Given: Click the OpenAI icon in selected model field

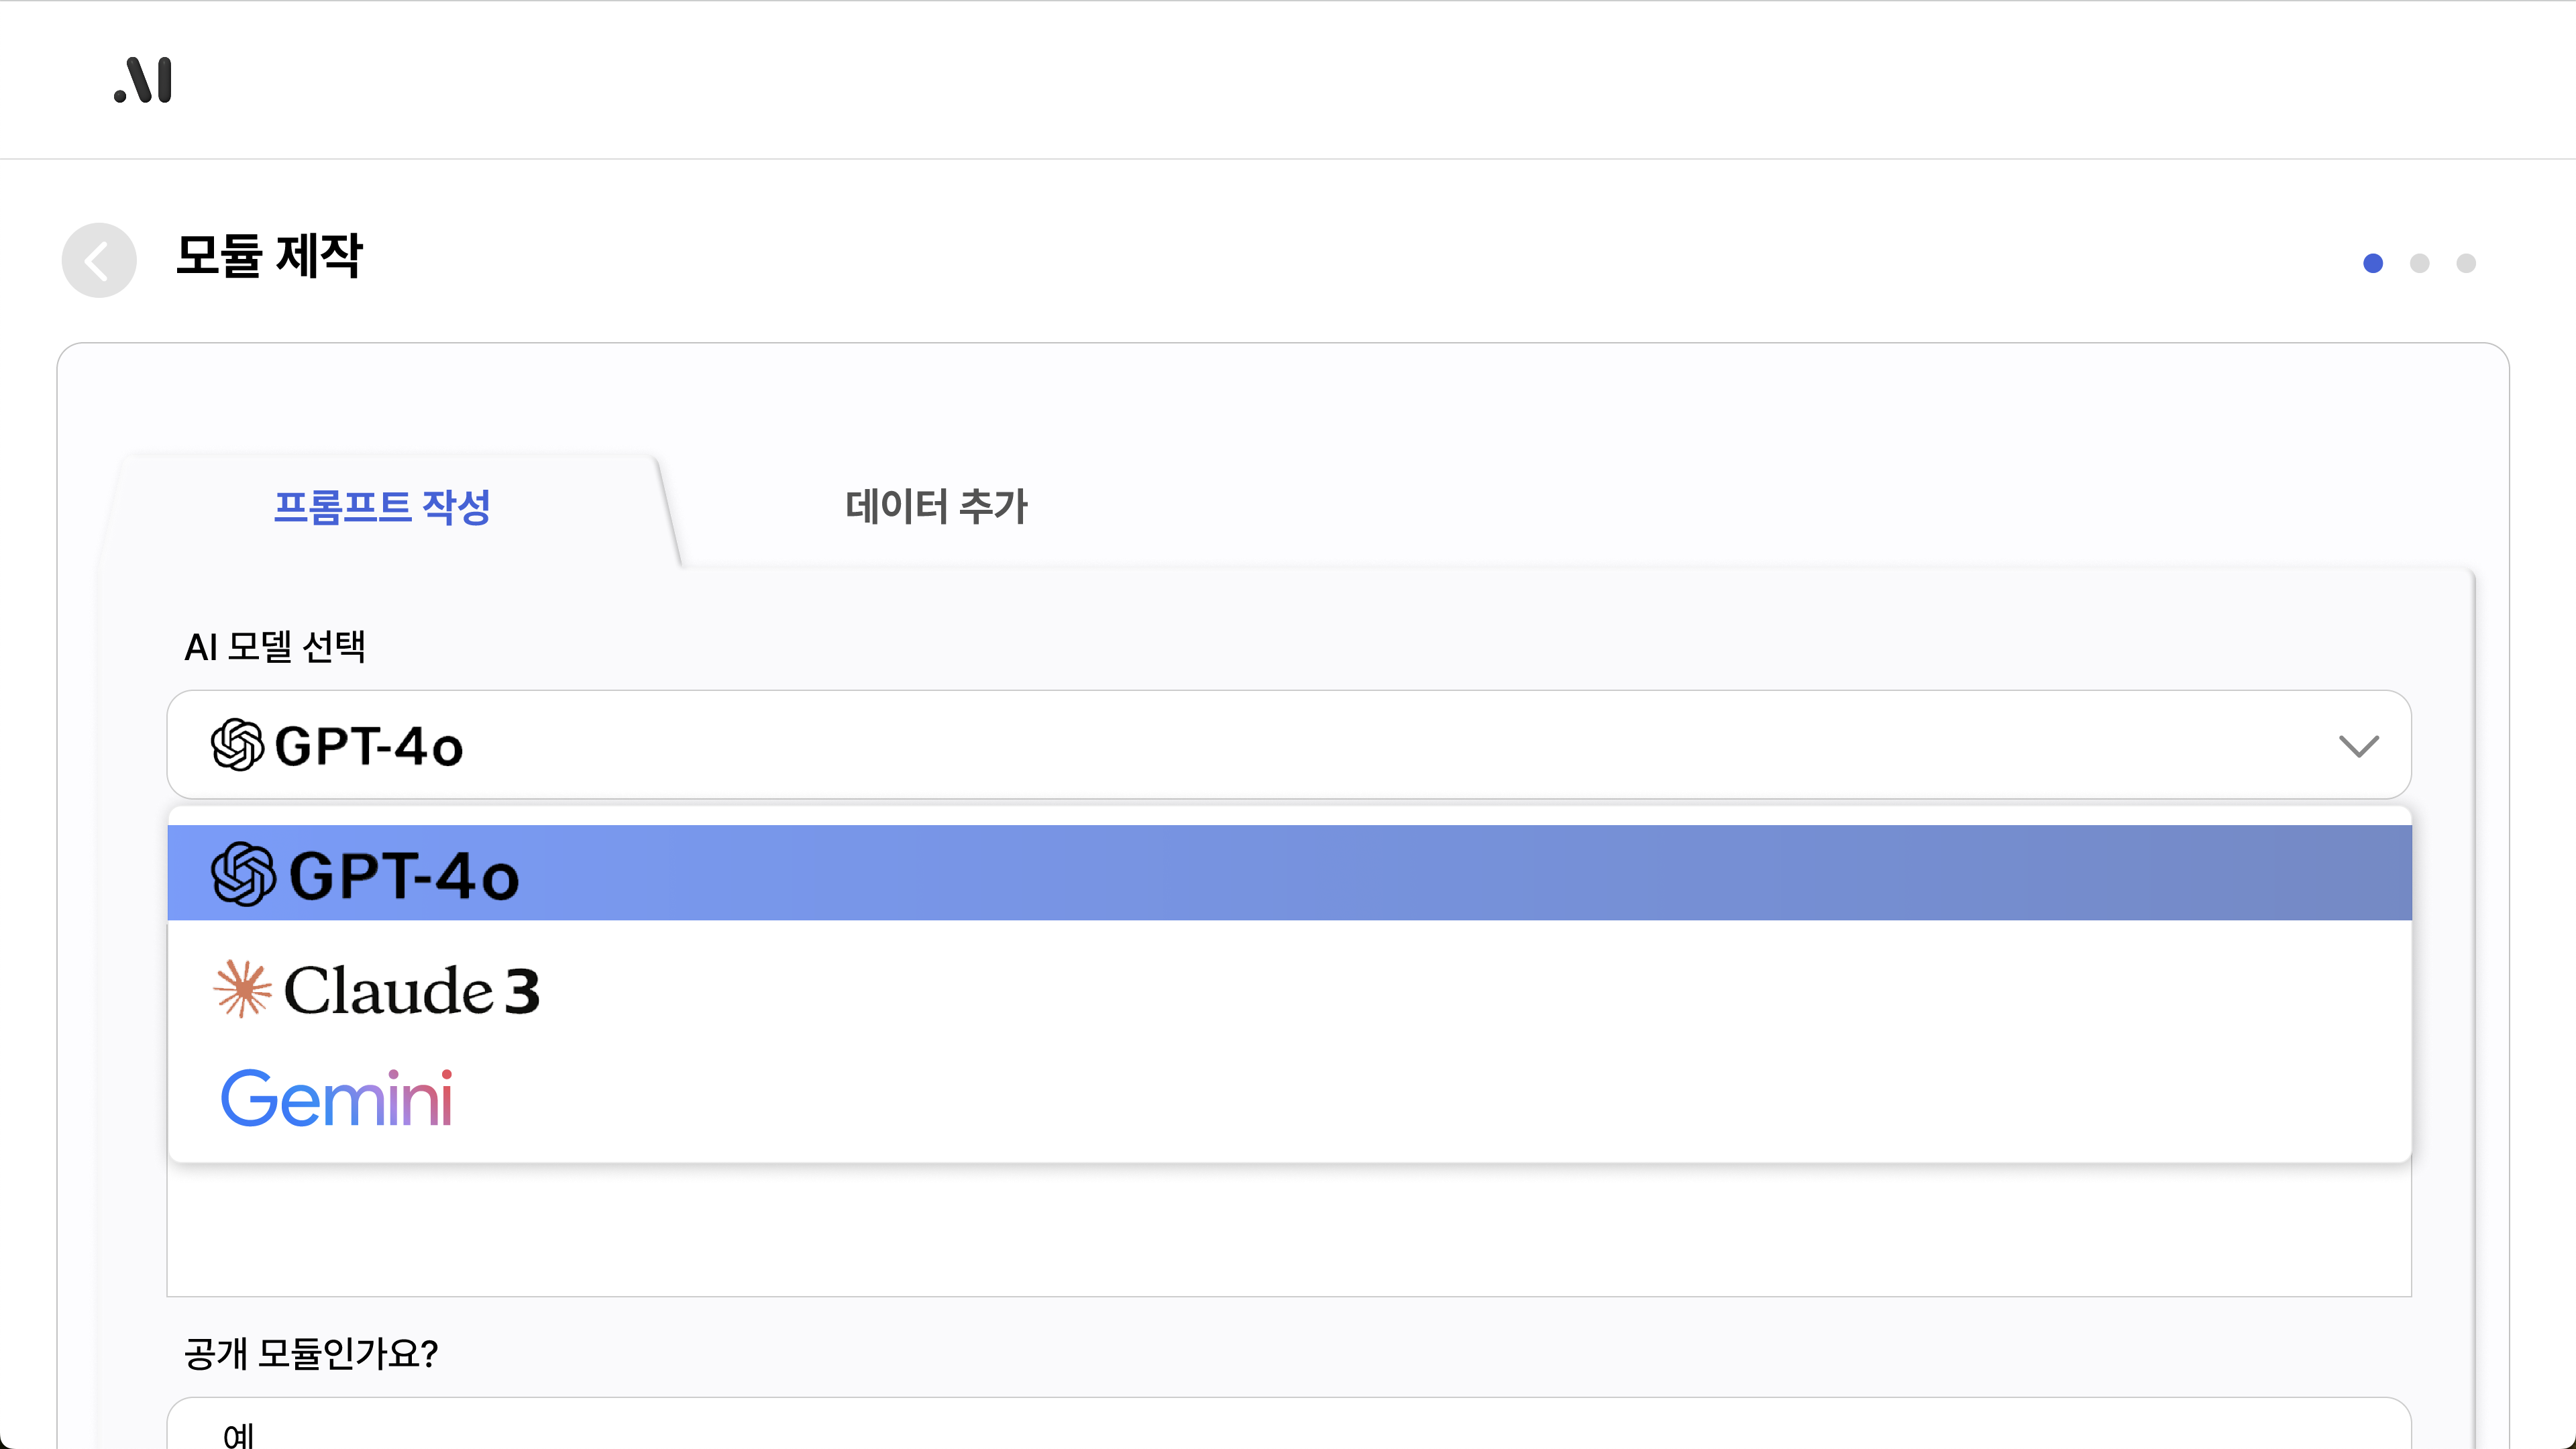Looking at the screenshot, I should [x=237, y=745].
